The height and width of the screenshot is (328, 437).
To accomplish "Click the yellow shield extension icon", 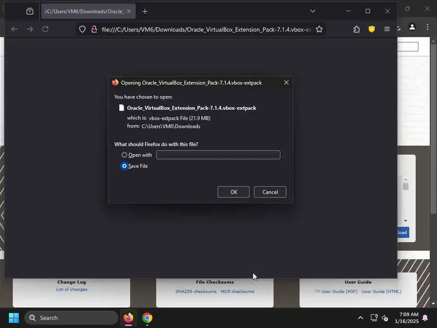I will [372, 29].
